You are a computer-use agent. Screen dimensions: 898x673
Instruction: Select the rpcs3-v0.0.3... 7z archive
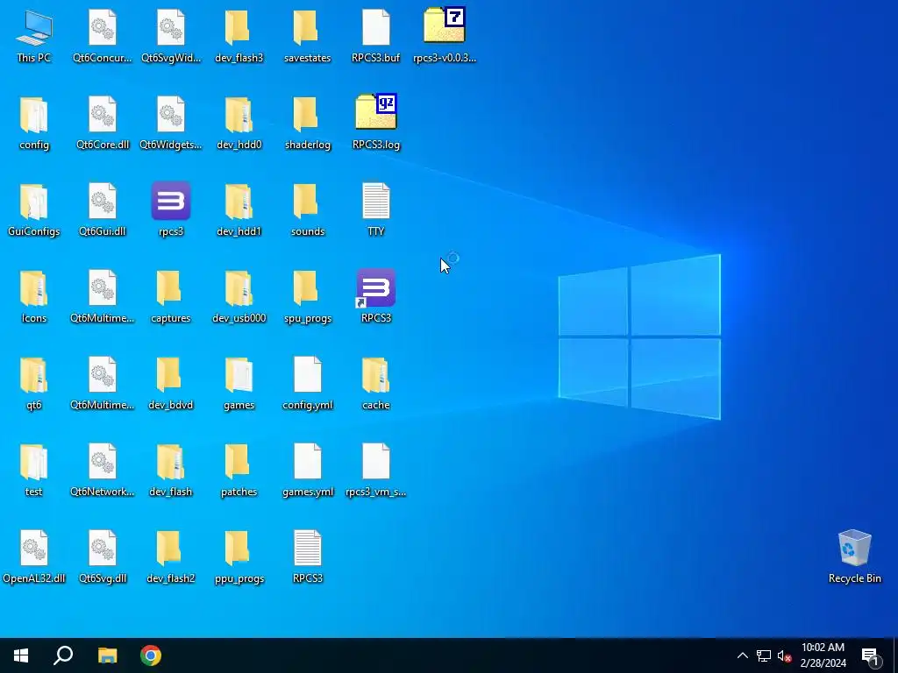pyautogui.click(x=445, y=35)
